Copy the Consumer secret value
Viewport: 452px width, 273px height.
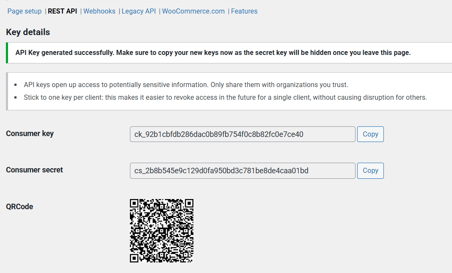click(x=370, y=171)
